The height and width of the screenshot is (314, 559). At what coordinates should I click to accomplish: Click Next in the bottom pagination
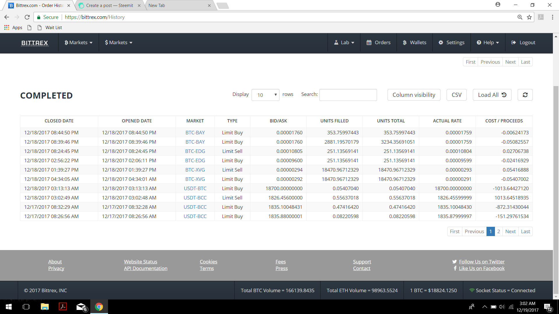coord(510,231)
